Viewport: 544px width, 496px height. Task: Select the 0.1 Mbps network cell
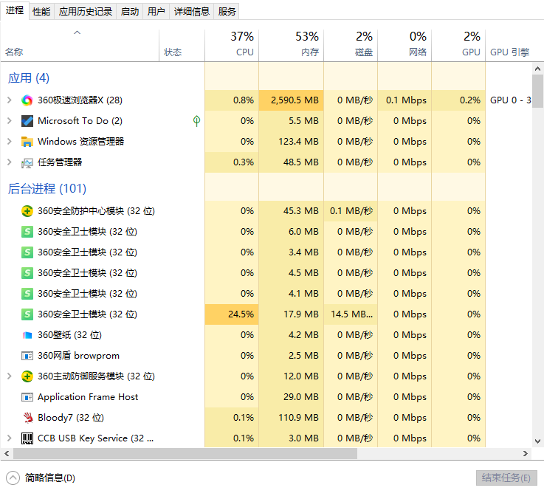(x=404, y=100)
